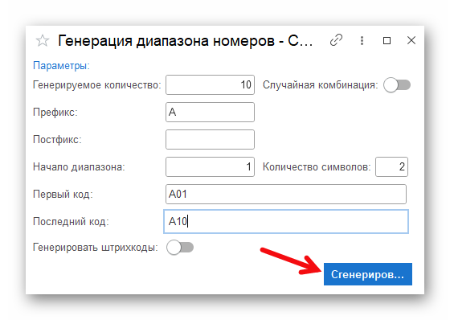Viewport: 450px width, 320px height.
Task: Click the Случайная комбинация: label
Action: point(321,85)
